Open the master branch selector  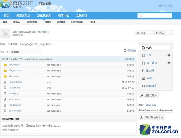25,52
